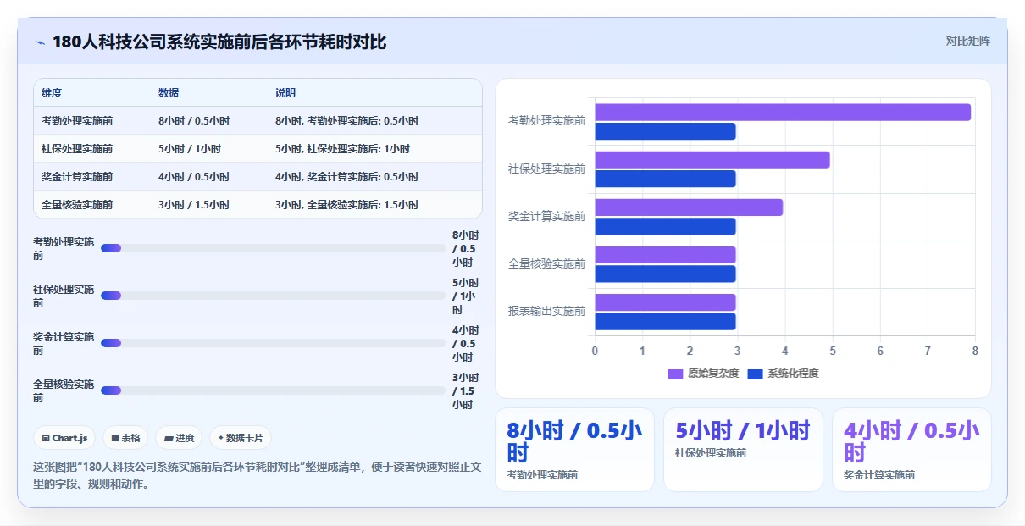This screenshot has width=1025, height=526.
Task: Select the 进度 chip
Action: point(179,438)
